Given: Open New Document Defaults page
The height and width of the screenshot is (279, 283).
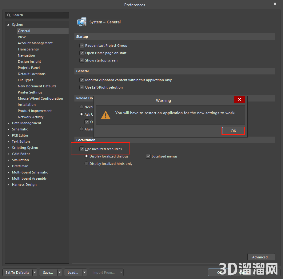Looking at the screenshot, I should click(x=37, y=86).
